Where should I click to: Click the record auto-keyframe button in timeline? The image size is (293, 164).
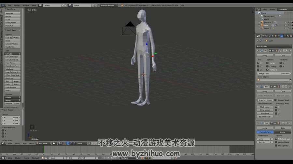143,158
